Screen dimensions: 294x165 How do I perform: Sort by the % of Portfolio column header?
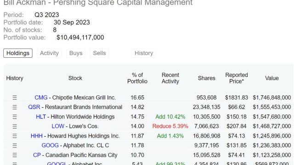pyautogui.click(x=137, y=78)
